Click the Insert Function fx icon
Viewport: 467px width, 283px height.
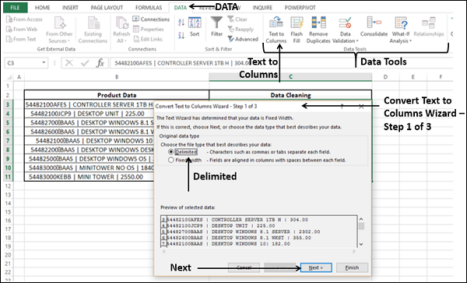pos(100,63)
